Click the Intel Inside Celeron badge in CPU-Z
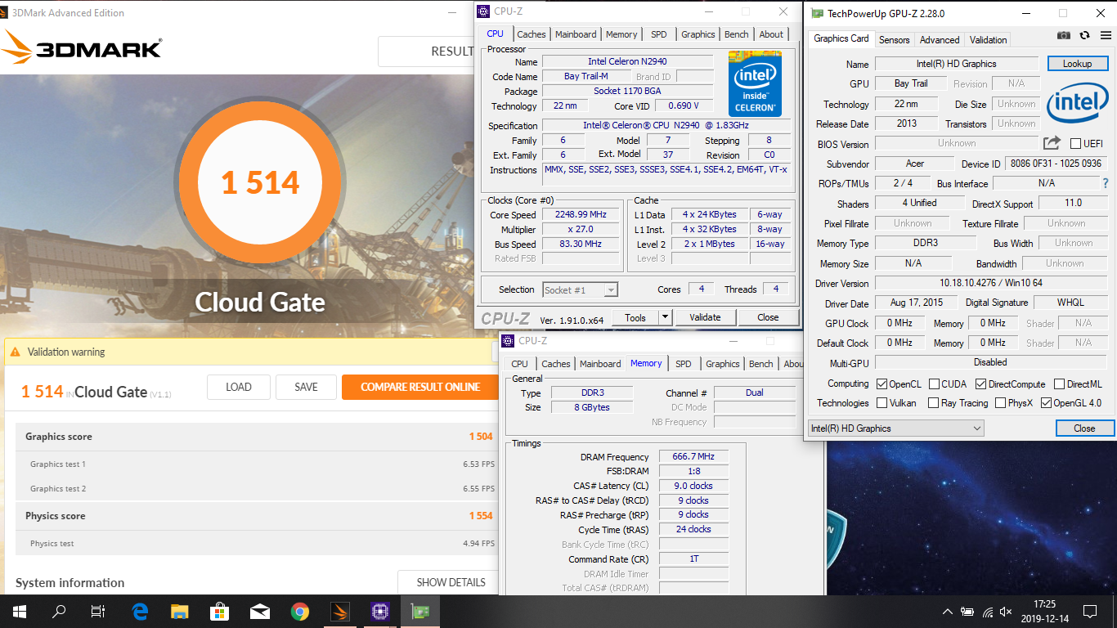1117x628 pixels. [755, 83]
